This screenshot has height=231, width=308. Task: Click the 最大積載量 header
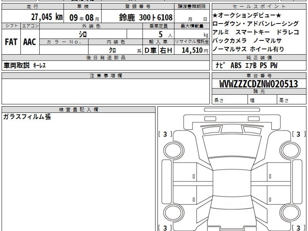[x=192, y=26]
